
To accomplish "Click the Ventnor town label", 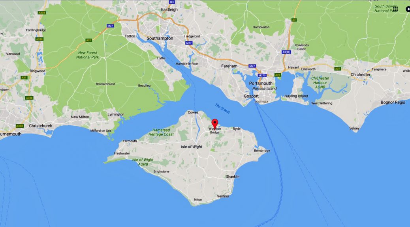I will [223, 196].
